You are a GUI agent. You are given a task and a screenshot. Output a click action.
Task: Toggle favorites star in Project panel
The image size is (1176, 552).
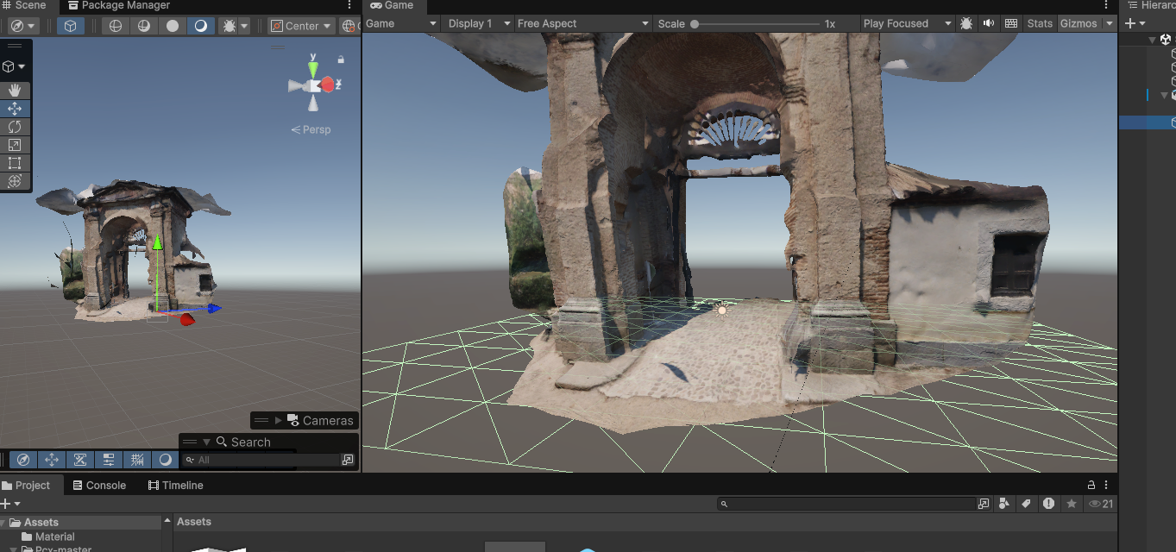point(1072,504)
